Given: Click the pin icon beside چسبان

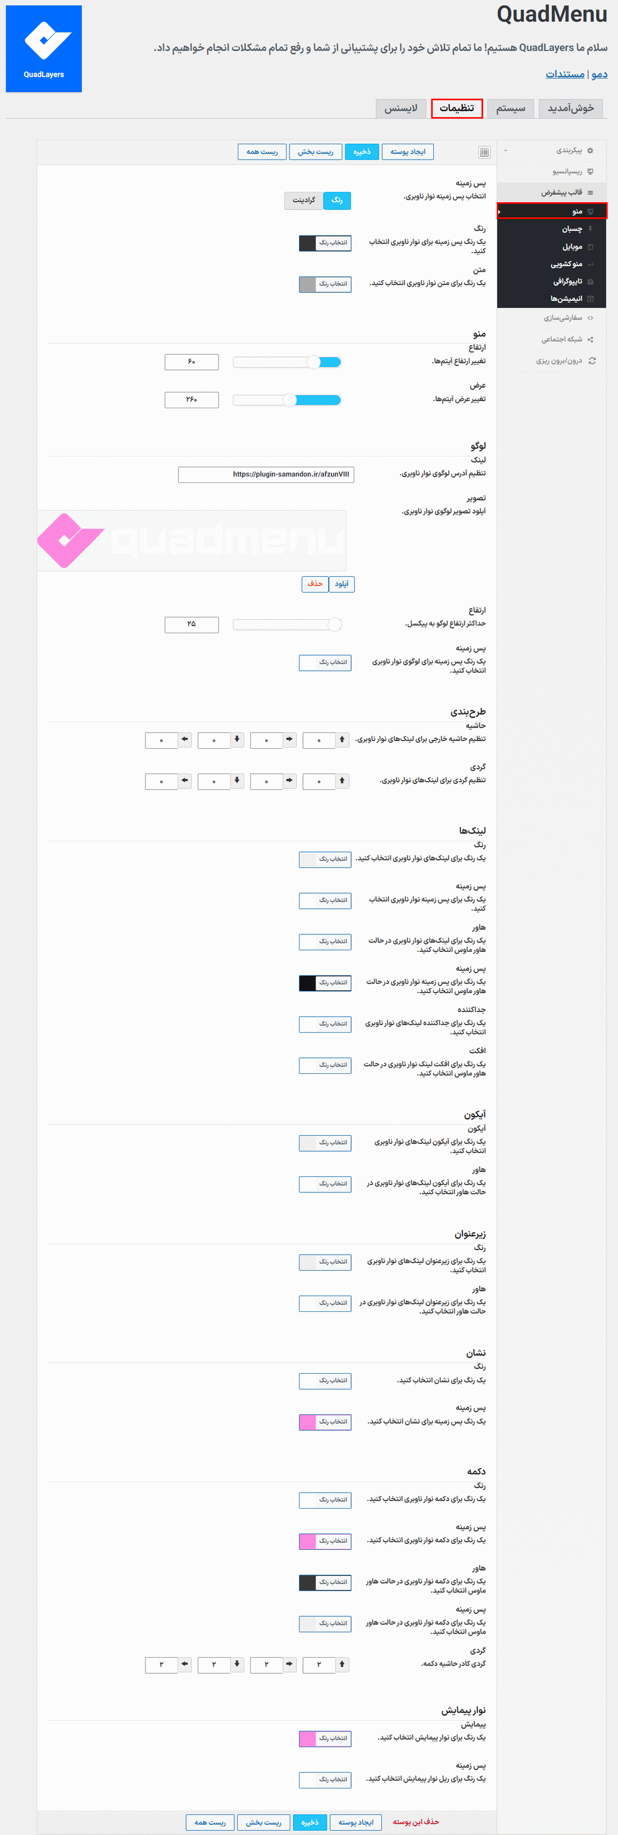Looking at the screenshot, I should pyautogui.click(x=590, y=229).
